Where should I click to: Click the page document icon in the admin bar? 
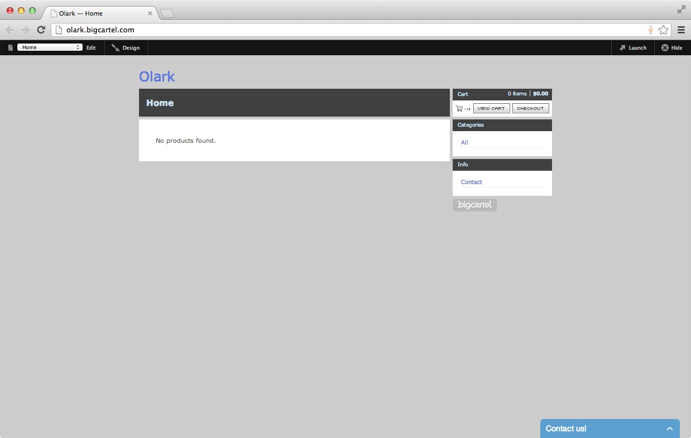click(x=10, y=47)
